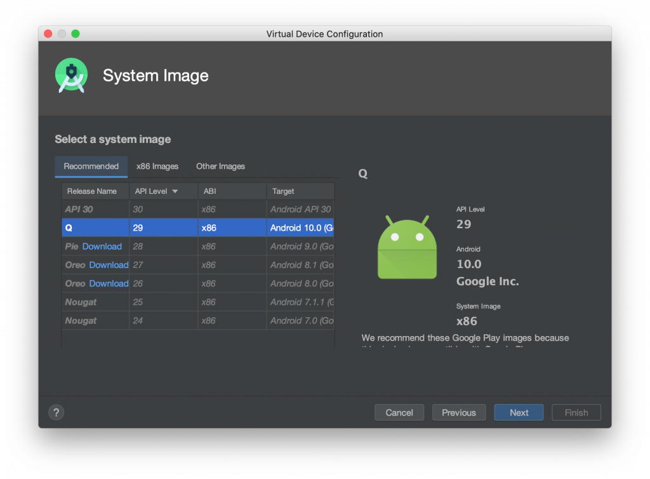Screen dimensions: 650x479
Task: Click the API level 27 cell
Action: pyautogui.click(x=164, y=265)
